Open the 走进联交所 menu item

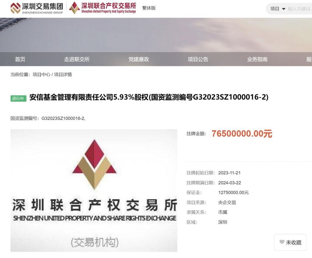coord(77,59)
